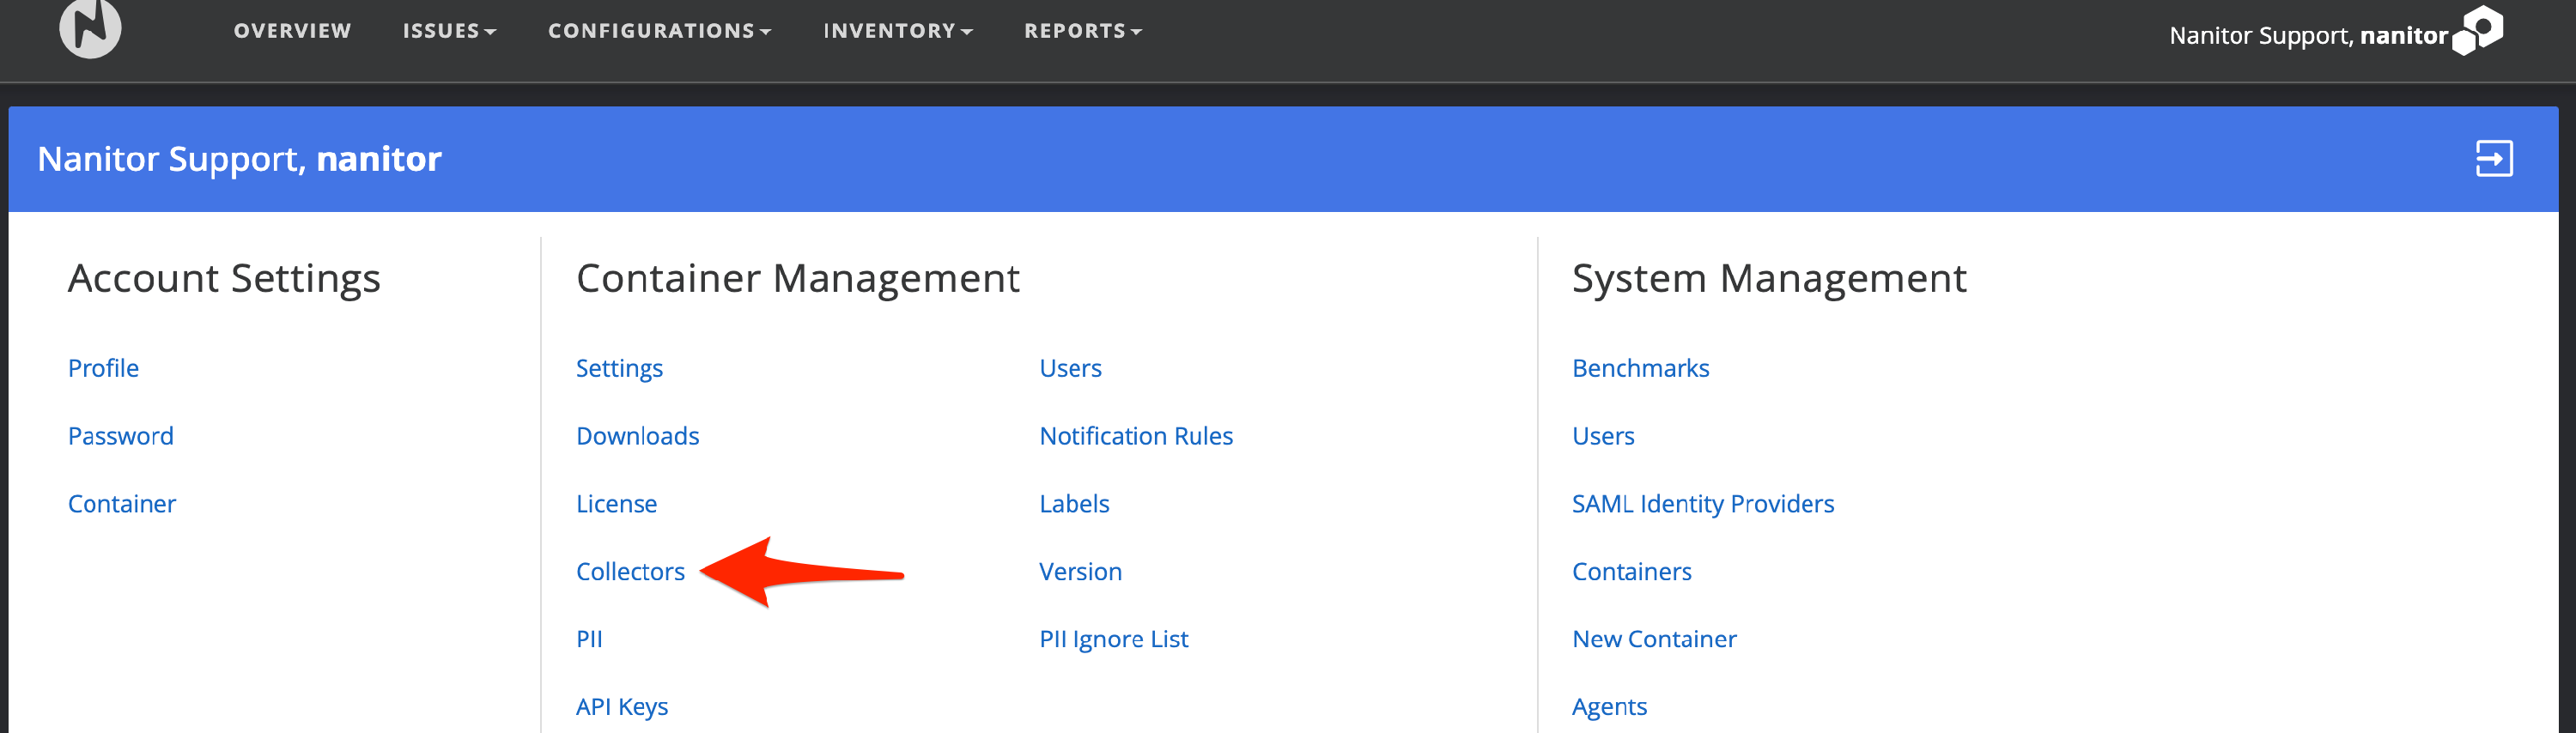Screen dimensions: 2576x733
Task: Click the sign-out icon in the blue header
Action: pos(2493,158)
